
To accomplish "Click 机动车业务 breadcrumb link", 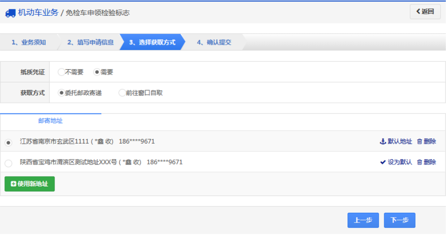I will tap(38, 13).
